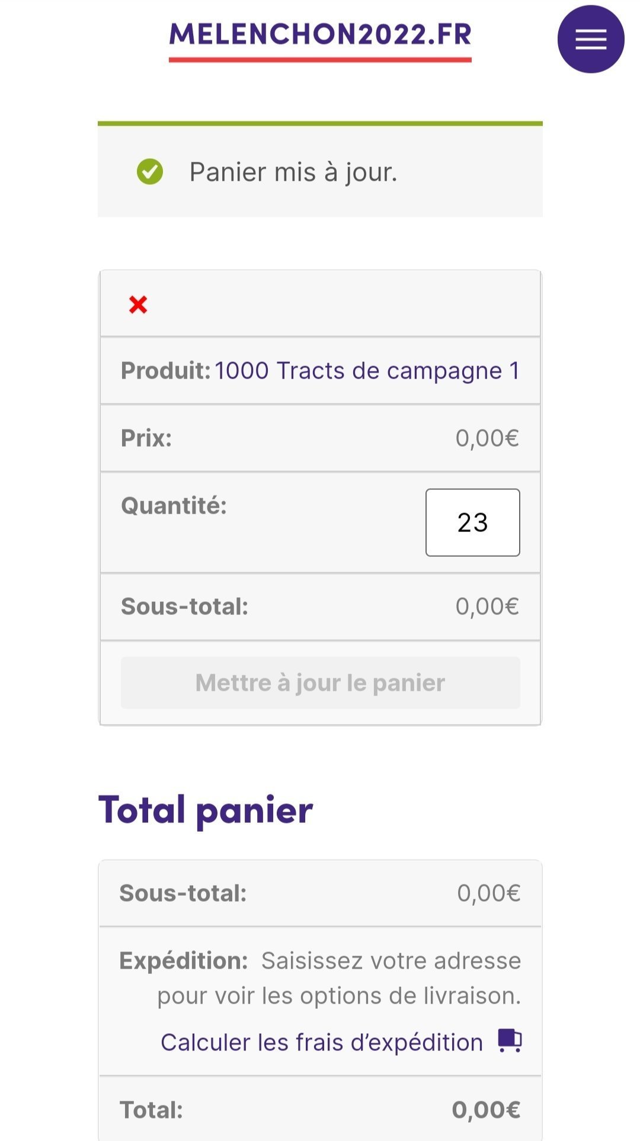This screenshot has height=1141, width=640.
Task: Click the Total panier heading
Action: pos(206,810)
